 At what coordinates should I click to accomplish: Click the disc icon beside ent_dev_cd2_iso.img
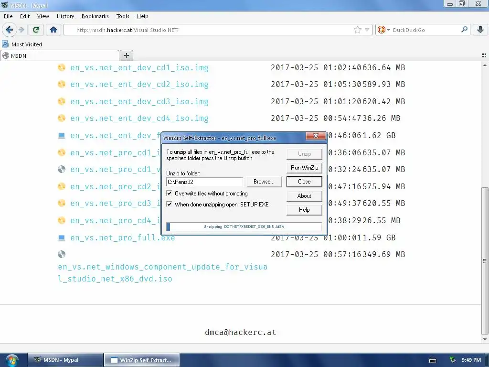[62, 84]
